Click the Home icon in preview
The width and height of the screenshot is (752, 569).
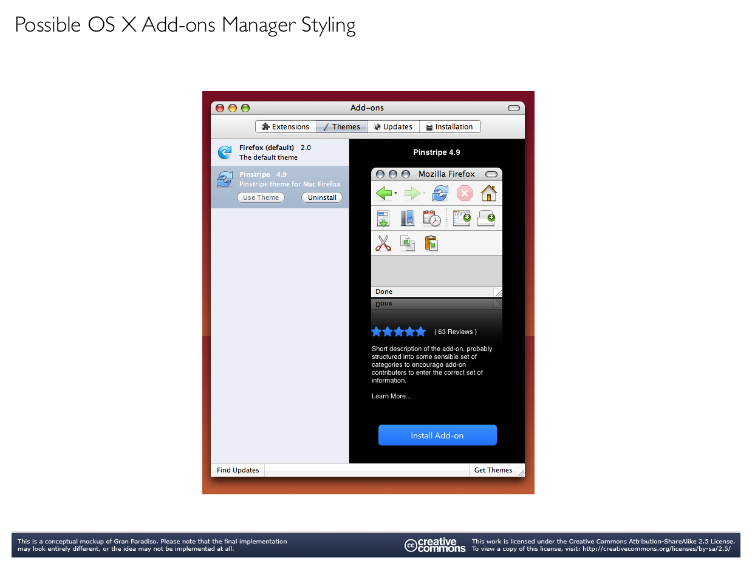489,193
